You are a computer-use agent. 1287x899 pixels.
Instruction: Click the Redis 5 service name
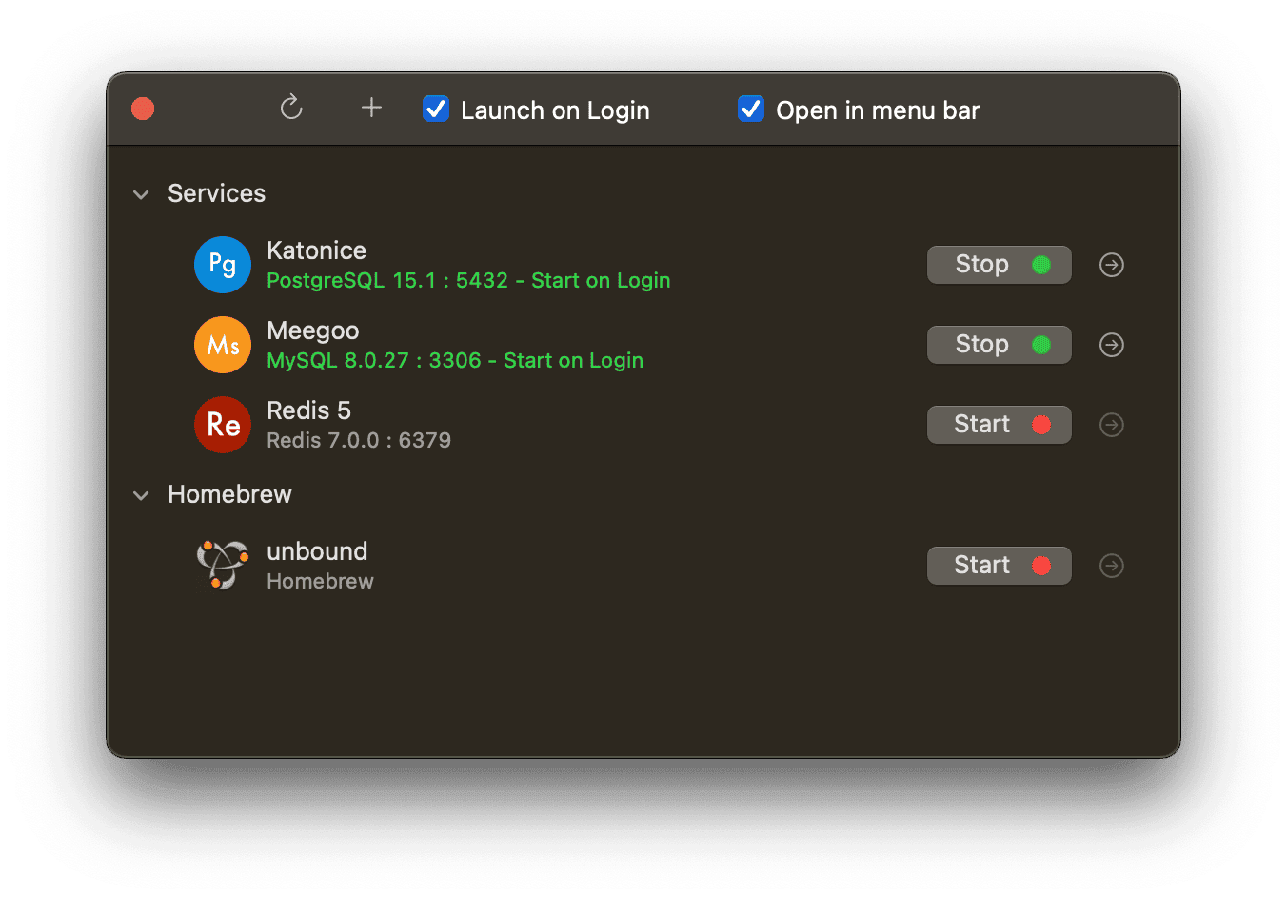[x=308, y=410]
